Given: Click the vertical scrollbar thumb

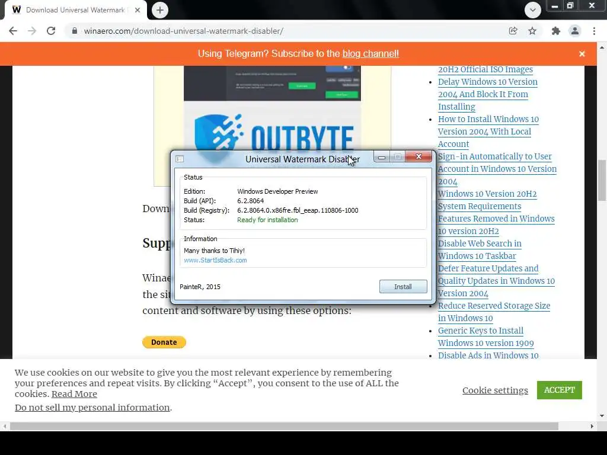Looking at the screenshot, I should click(x=602, y=180).
